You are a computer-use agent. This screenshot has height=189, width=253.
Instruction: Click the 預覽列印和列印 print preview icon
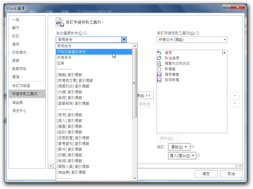(159, 64)
